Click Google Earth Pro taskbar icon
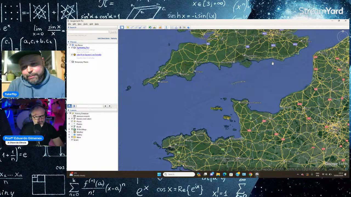Image resolution: width=351 pixels, height=197 pixels. tap(257, 174)
